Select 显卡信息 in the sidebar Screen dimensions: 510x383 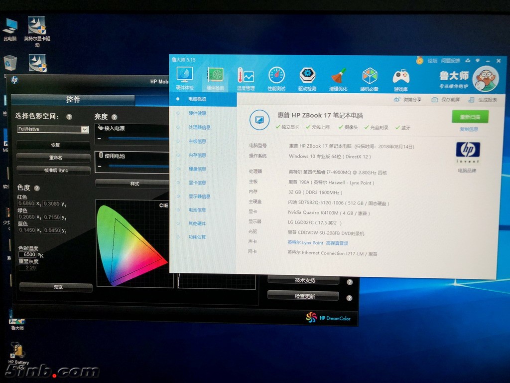(x=197, y=183)
